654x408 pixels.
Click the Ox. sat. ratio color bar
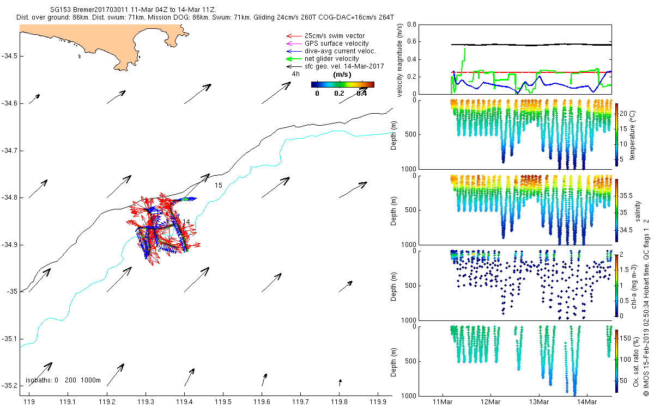pos(617,361)
